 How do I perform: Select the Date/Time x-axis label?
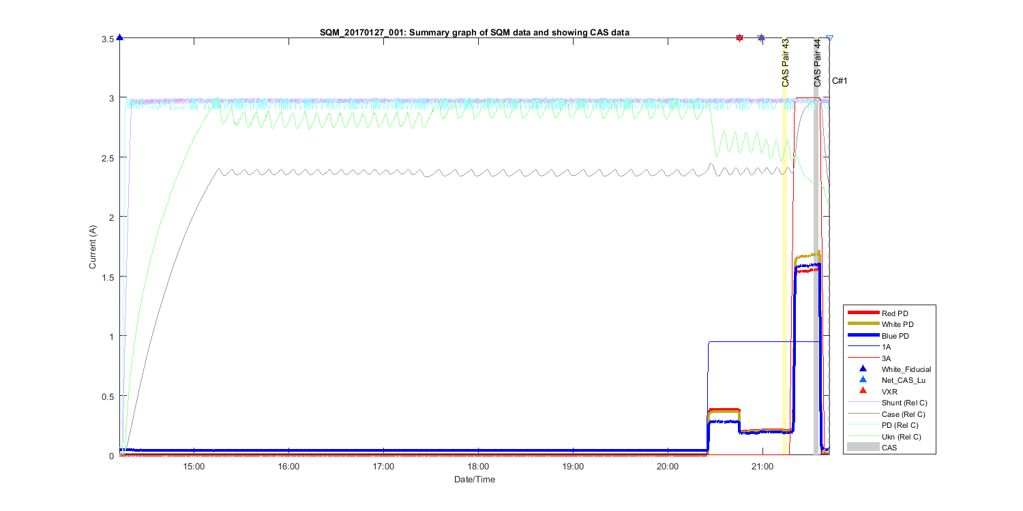coord(475,480)
